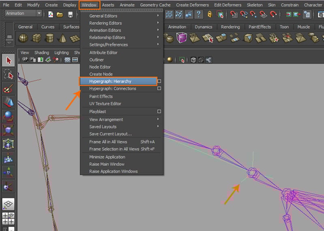Click the Open Scene folder icon

click(60, 15)
